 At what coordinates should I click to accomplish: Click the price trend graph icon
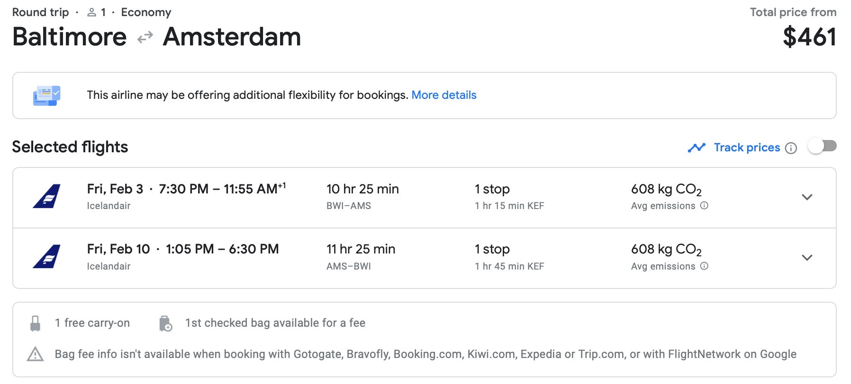(697, 148)
